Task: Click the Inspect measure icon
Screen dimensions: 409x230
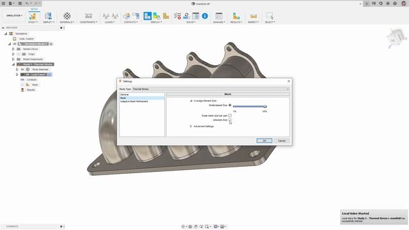Action: point(253,16)
